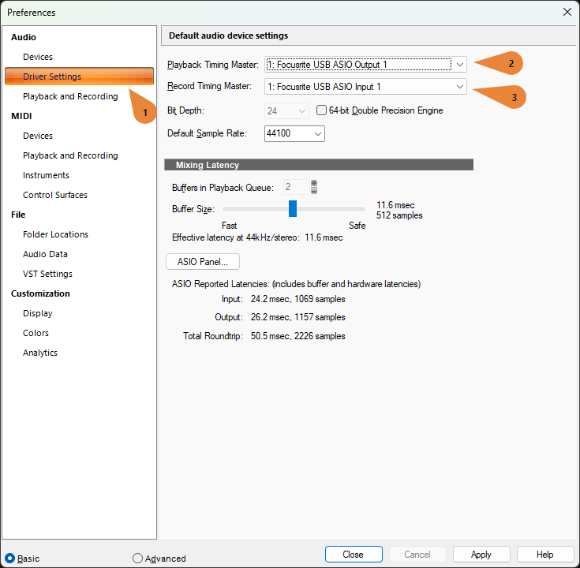The width and height of the screenshot is (580, 568).
Task: Click Buffers in Playback Queue field
Action: 296,187
